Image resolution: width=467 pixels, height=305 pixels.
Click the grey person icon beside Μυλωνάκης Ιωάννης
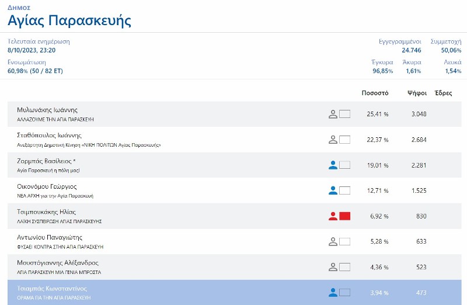click(x=333, y=114)
